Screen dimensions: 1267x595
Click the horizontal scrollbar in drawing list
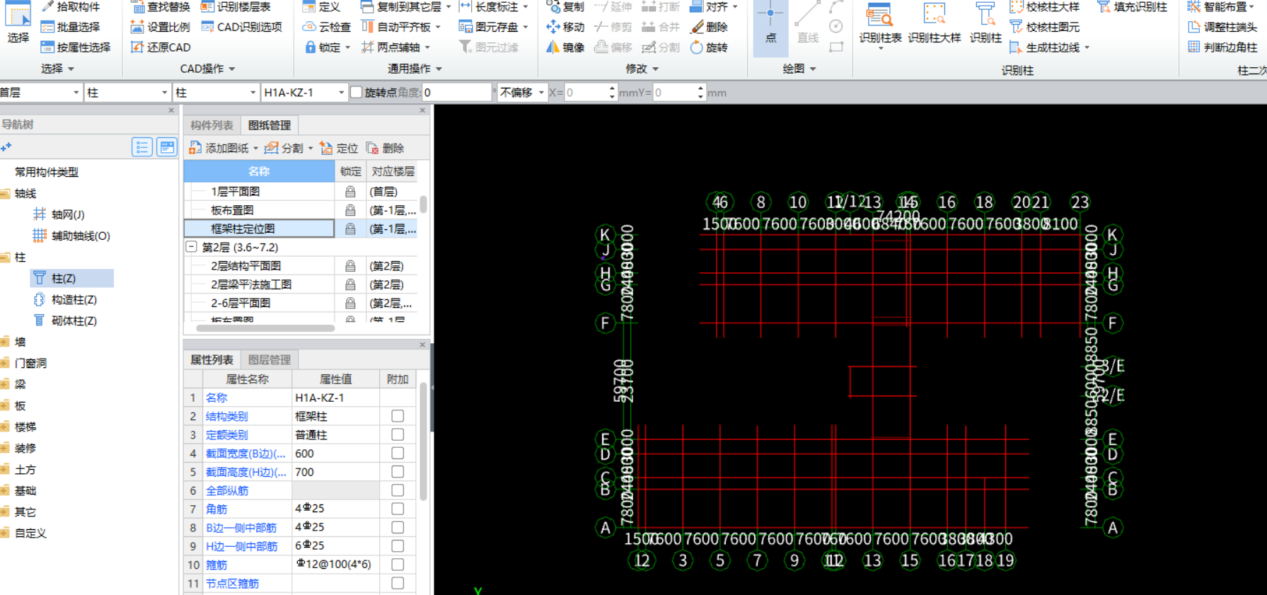tap(265, 328)
